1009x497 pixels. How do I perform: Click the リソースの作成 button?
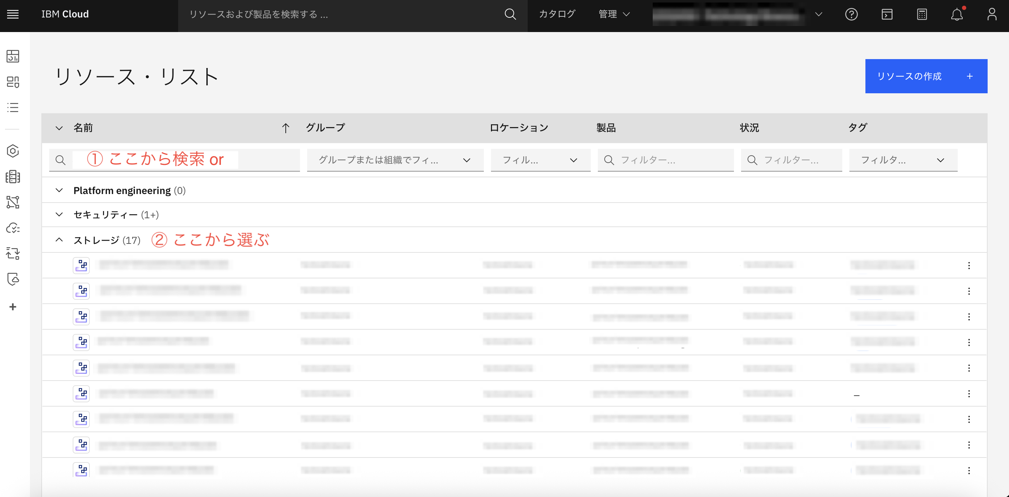click(926, 76)
